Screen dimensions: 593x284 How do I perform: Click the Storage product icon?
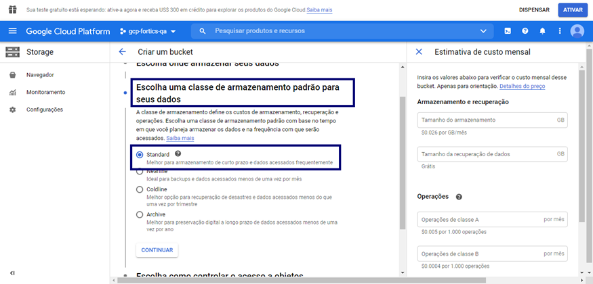[12, 52]
